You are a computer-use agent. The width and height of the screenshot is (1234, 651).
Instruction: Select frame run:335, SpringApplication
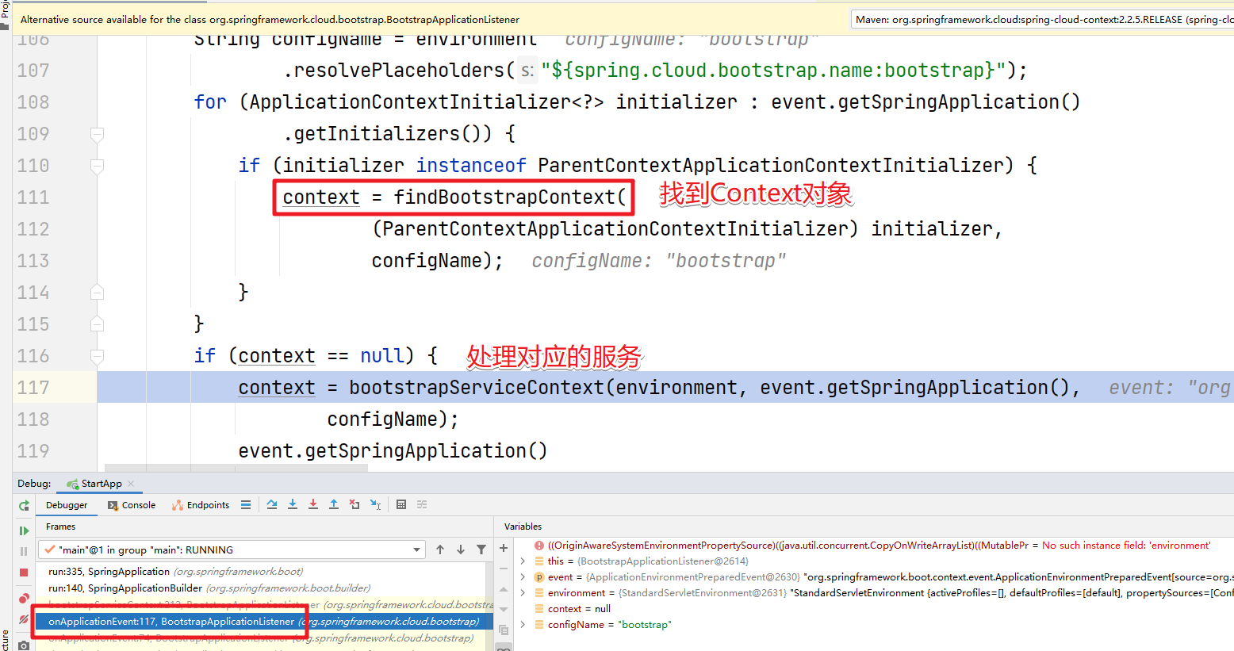[x=263, y=572]
